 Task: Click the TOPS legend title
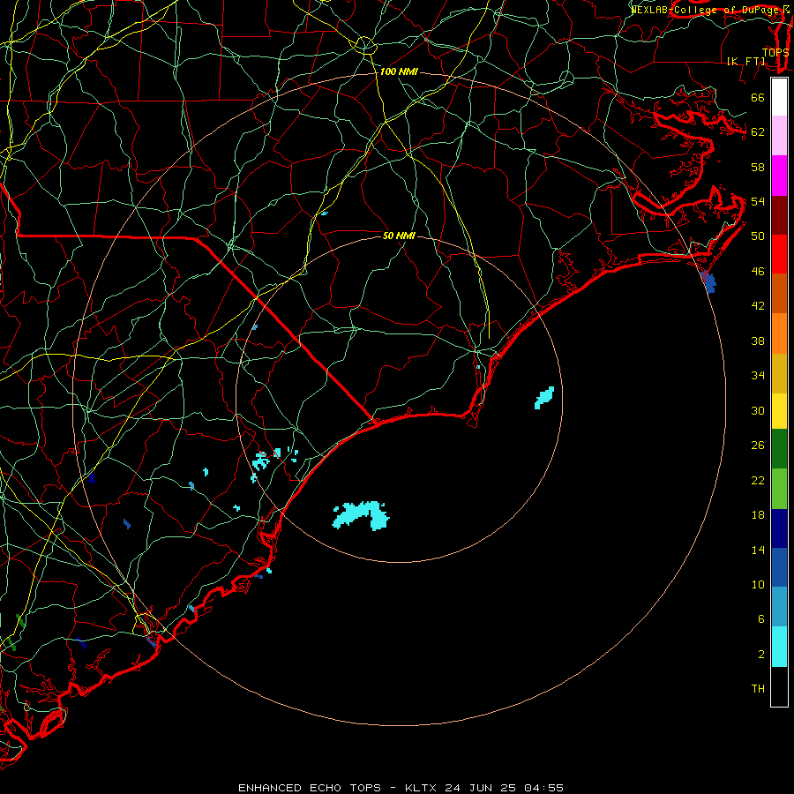[775, 52]
